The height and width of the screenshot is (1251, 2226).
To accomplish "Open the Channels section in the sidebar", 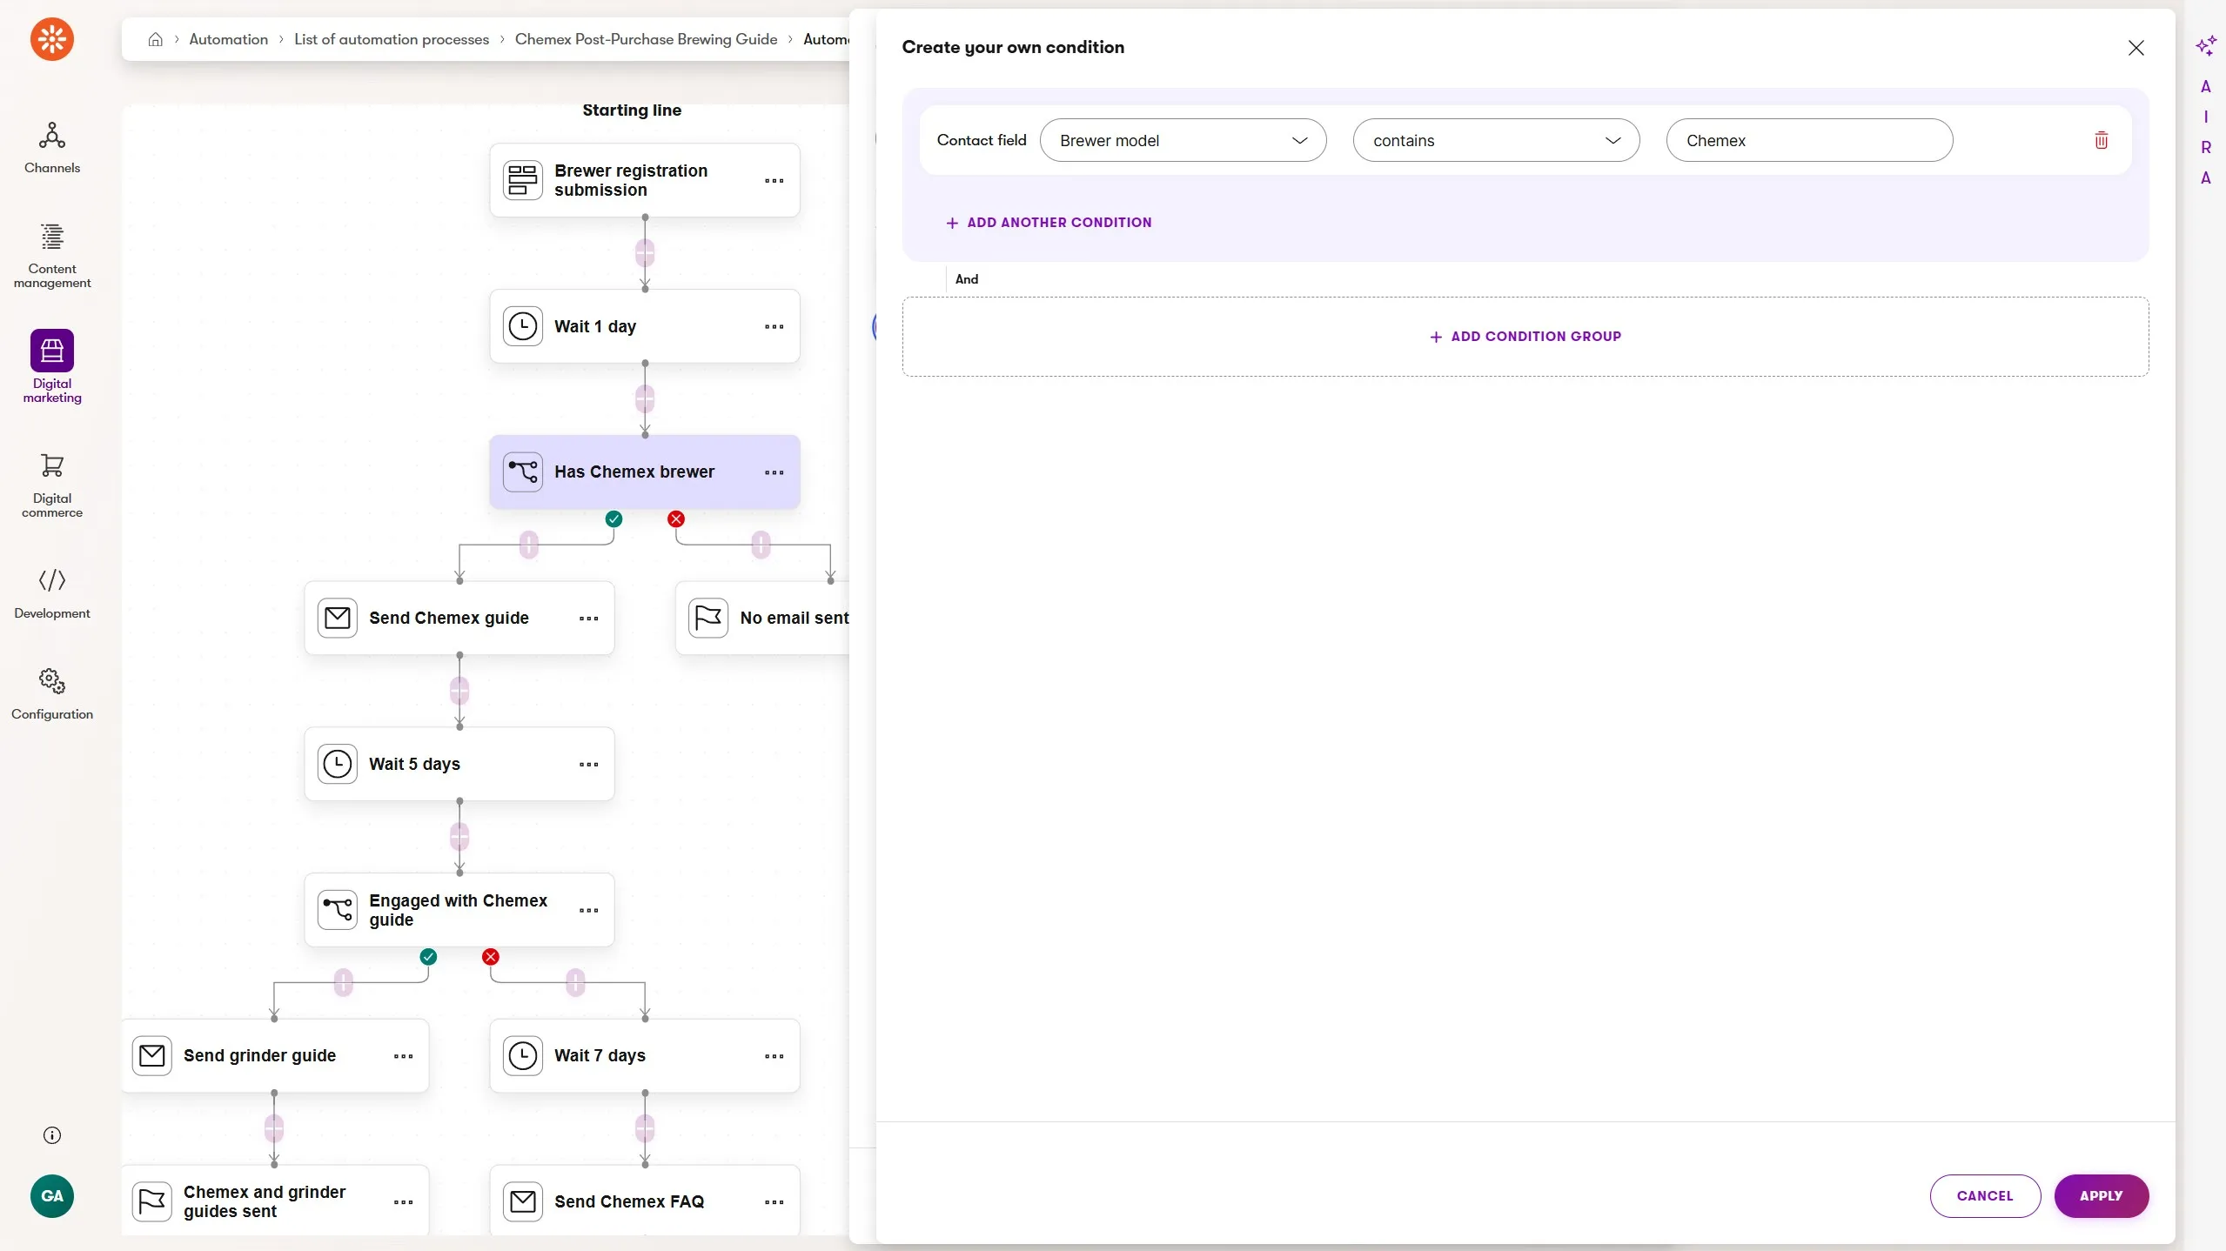I will tap(52, 148).
